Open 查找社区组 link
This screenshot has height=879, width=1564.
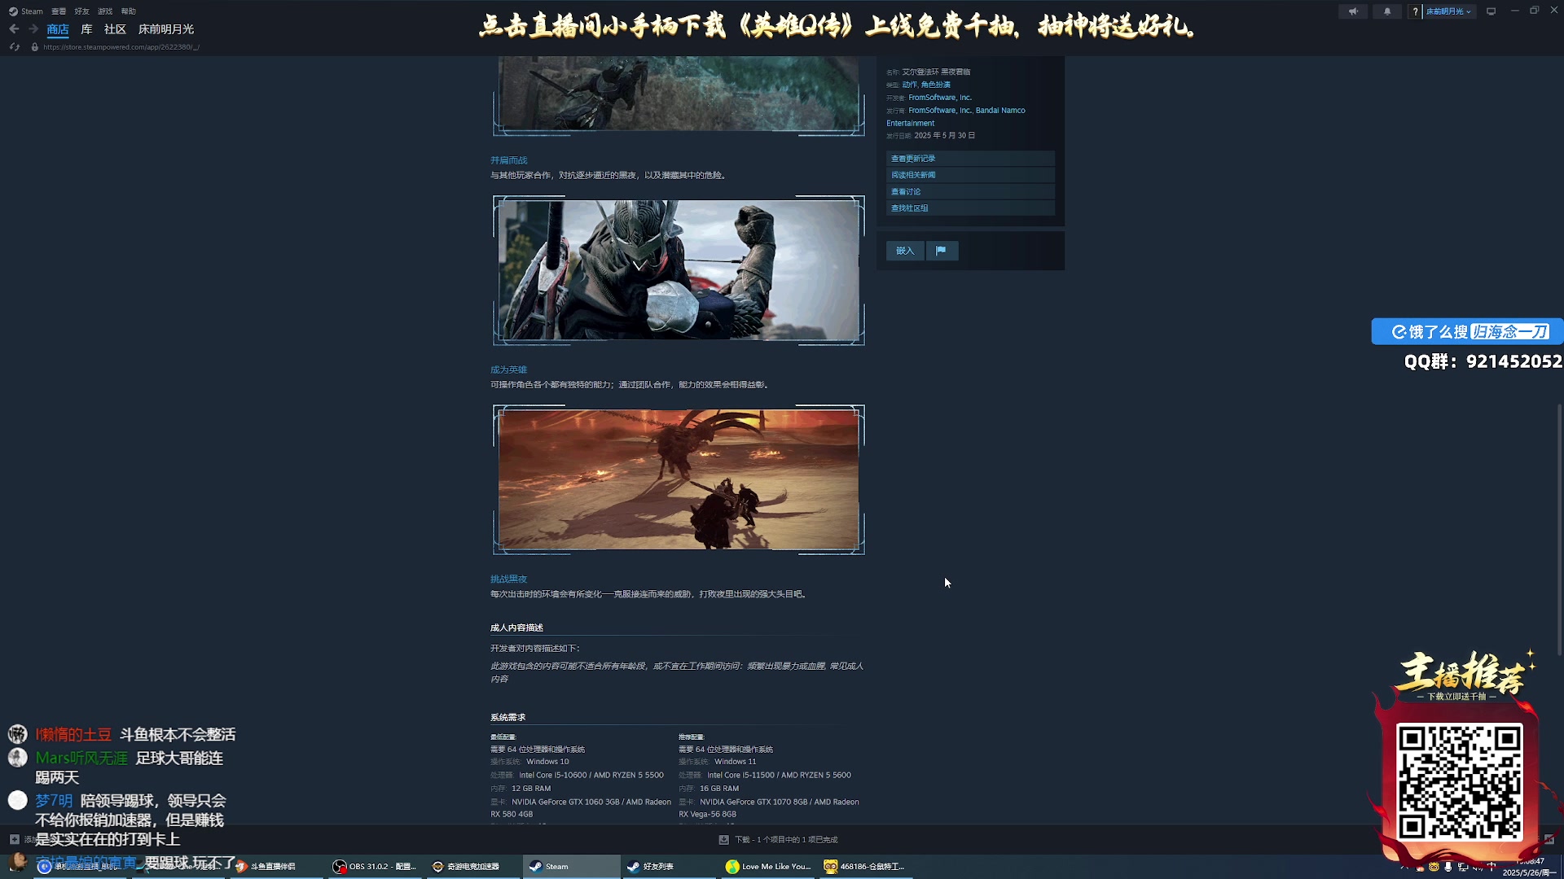tap(970, 208)
